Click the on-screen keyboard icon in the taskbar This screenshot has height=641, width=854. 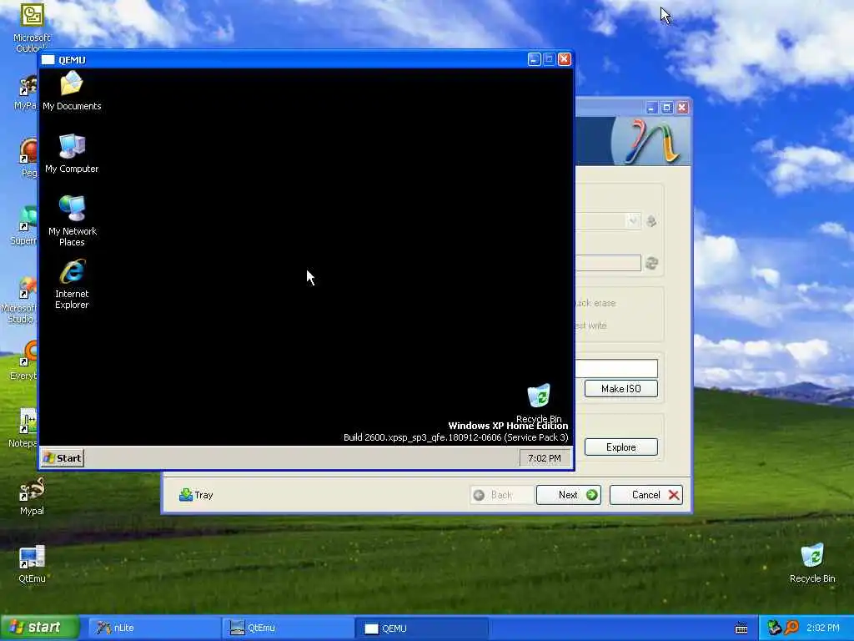tap(741, 628)
